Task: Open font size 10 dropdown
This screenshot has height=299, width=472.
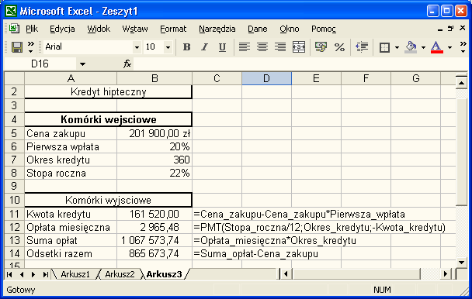Action: tap(168, 47)
